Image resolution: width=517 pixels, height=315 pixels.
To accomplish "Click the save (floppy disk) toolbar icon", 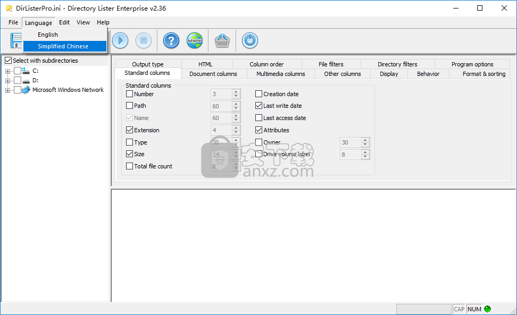I will tap(15, 40).
